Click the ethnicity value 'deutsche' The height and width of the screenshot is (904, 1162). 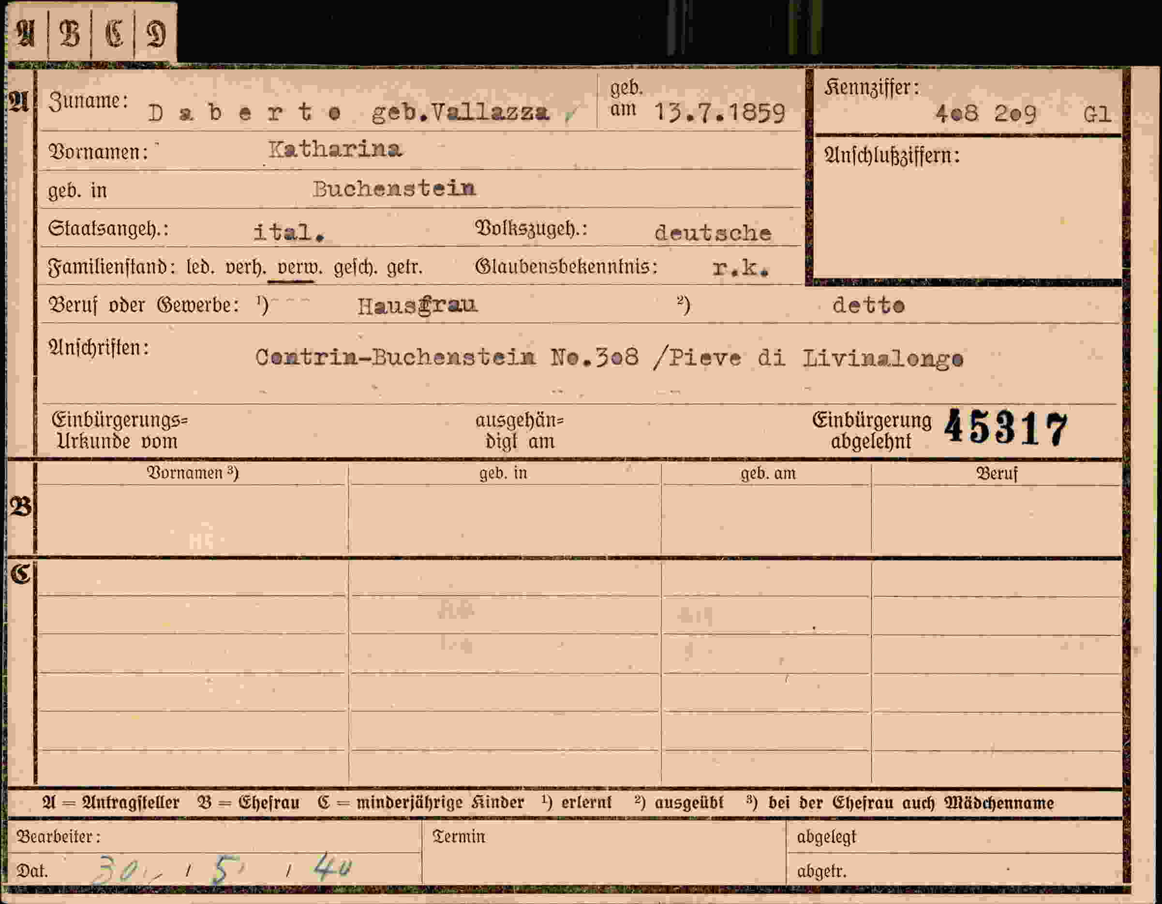pos(713,233)
